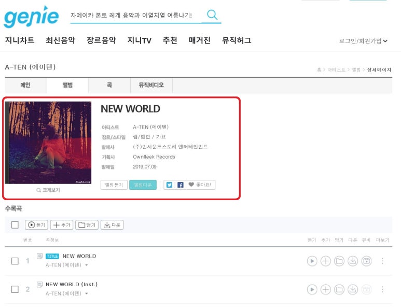Click toolbar 담기 folder button
Screen dimensions: 401x308
click(87, 225)
